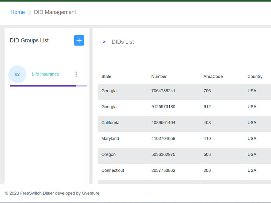Click the California state cell
Image resolution: width=271 pixels, height=203 pixels.
pos(110,123)
